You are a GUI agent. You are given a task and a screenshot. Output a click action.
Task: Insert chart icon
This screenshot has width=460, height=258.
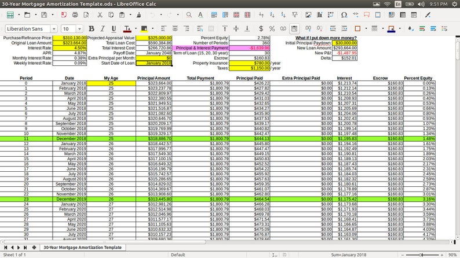[319, 15]
